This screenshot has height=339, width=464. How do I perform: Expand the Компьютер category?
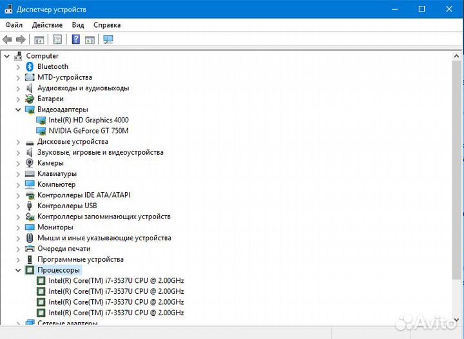click(x=18, y=185)
